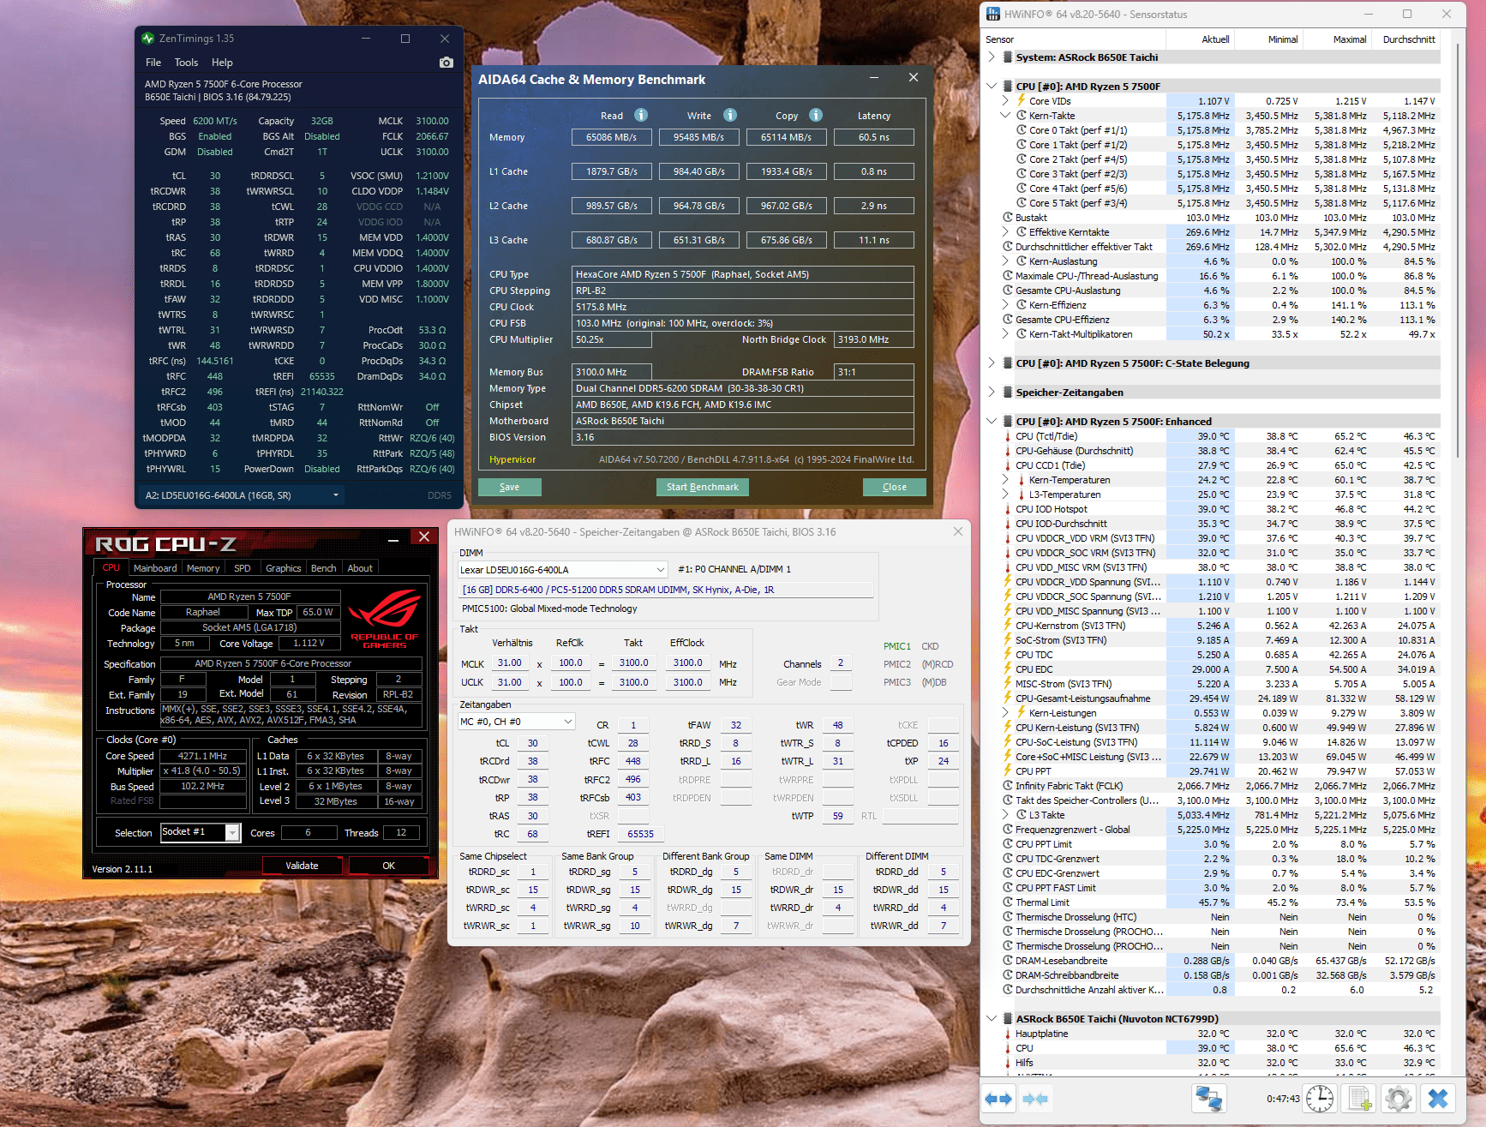Click the HWiNFO clock reset icon
Screen dimensions: 1486x1127
(x=1320, y=1099)
